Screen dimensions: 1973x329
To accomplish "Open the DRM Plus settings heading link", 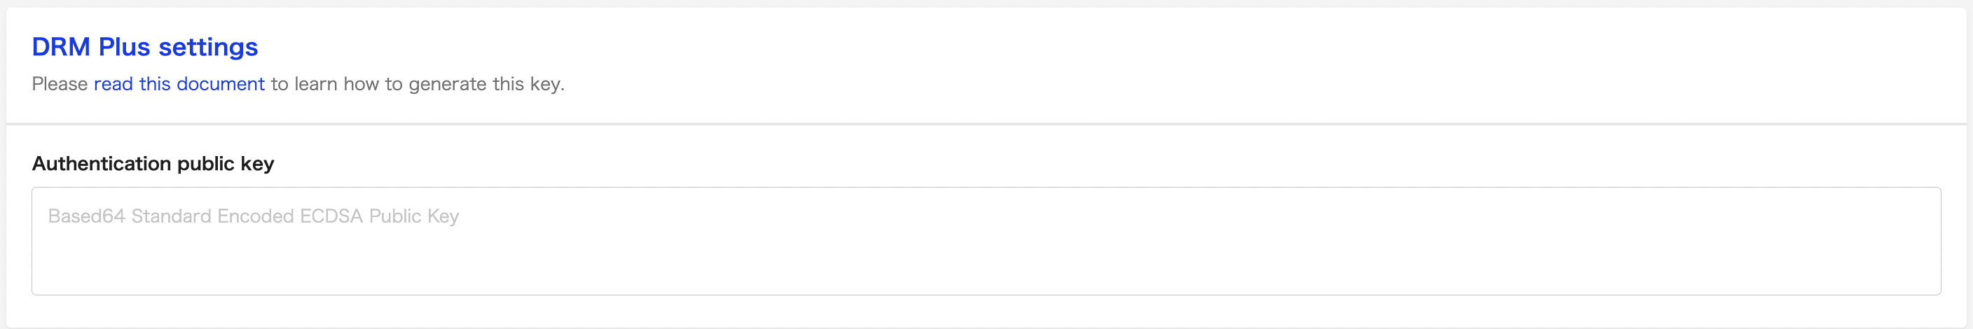I will point(145,48).
